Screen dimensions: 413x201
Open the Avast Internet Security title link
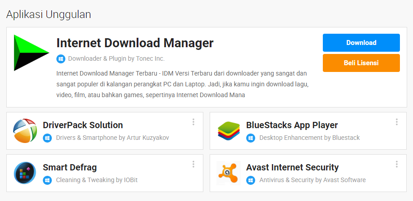tap(292, 167)
